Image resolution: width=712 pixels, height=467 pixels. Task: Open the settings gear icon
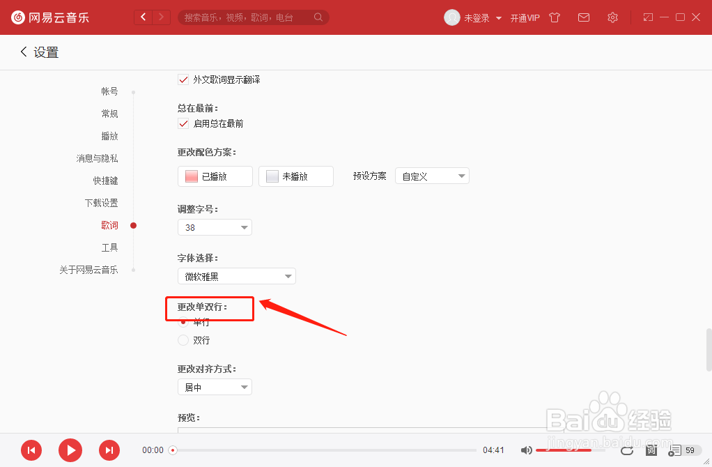tap(612, 17)
